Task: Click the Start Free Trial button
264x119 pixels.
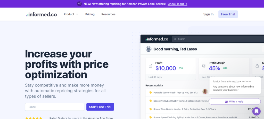Action: (100, 107)
